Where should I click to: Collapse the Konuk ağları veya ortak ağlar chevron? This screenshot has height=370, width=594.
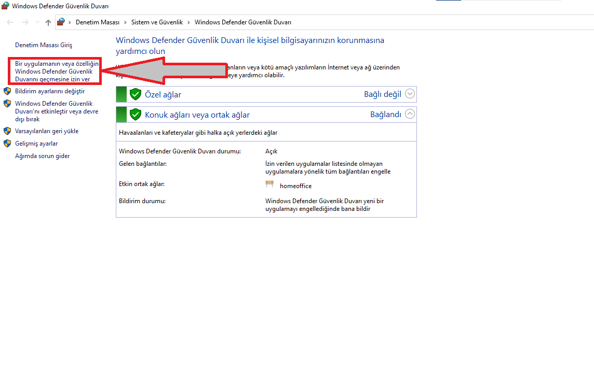click(x=410, y=114)
